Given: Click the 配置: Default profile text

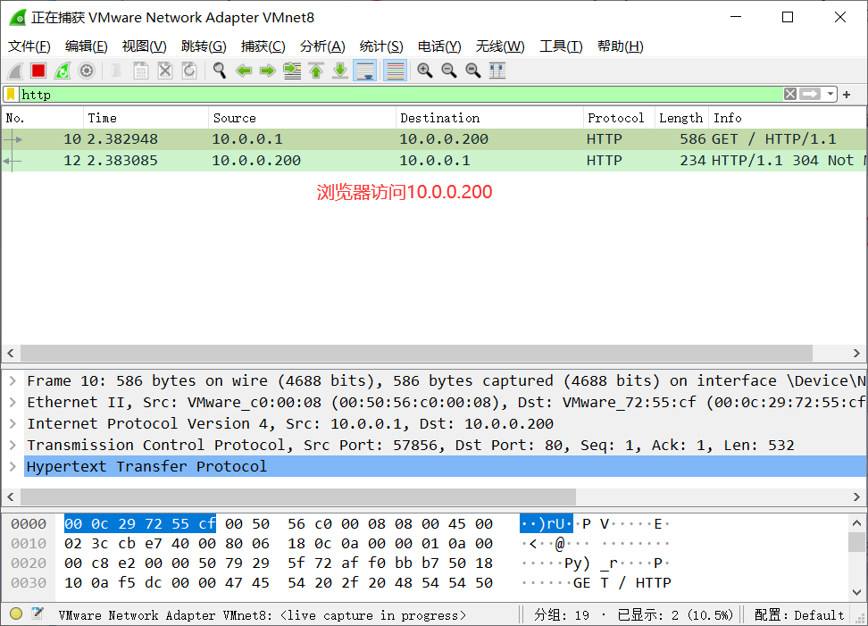Looking at the screenshot, I should click(x=799, y=615).
